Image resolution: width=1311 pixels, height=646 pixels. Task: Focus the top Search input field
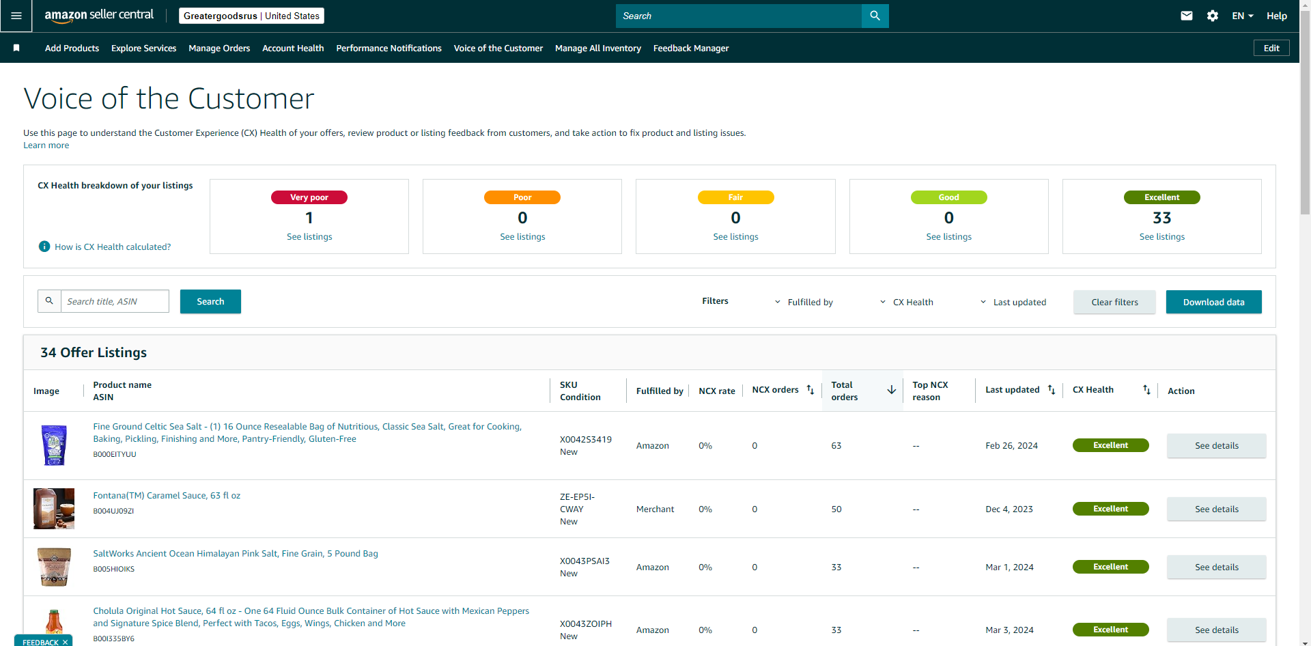tap(738, 16)
